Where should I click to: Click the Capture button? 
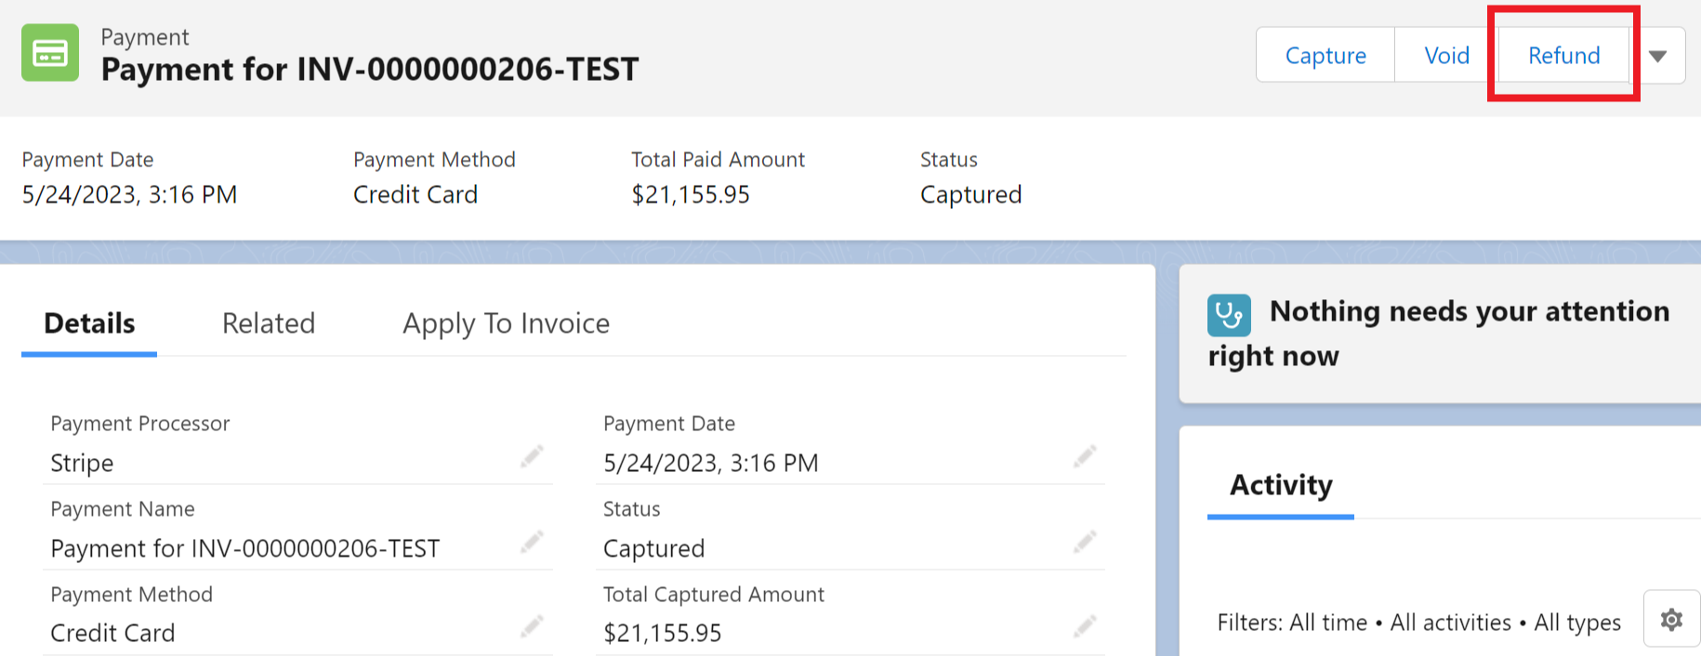coord(1325,56)
